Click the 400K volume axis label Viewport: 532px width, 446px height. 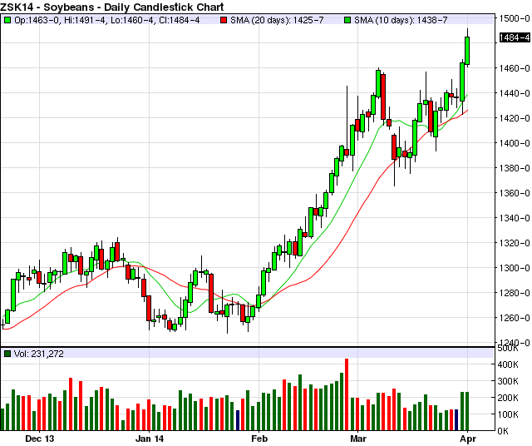pyautogui.click(x=508, y=364)
